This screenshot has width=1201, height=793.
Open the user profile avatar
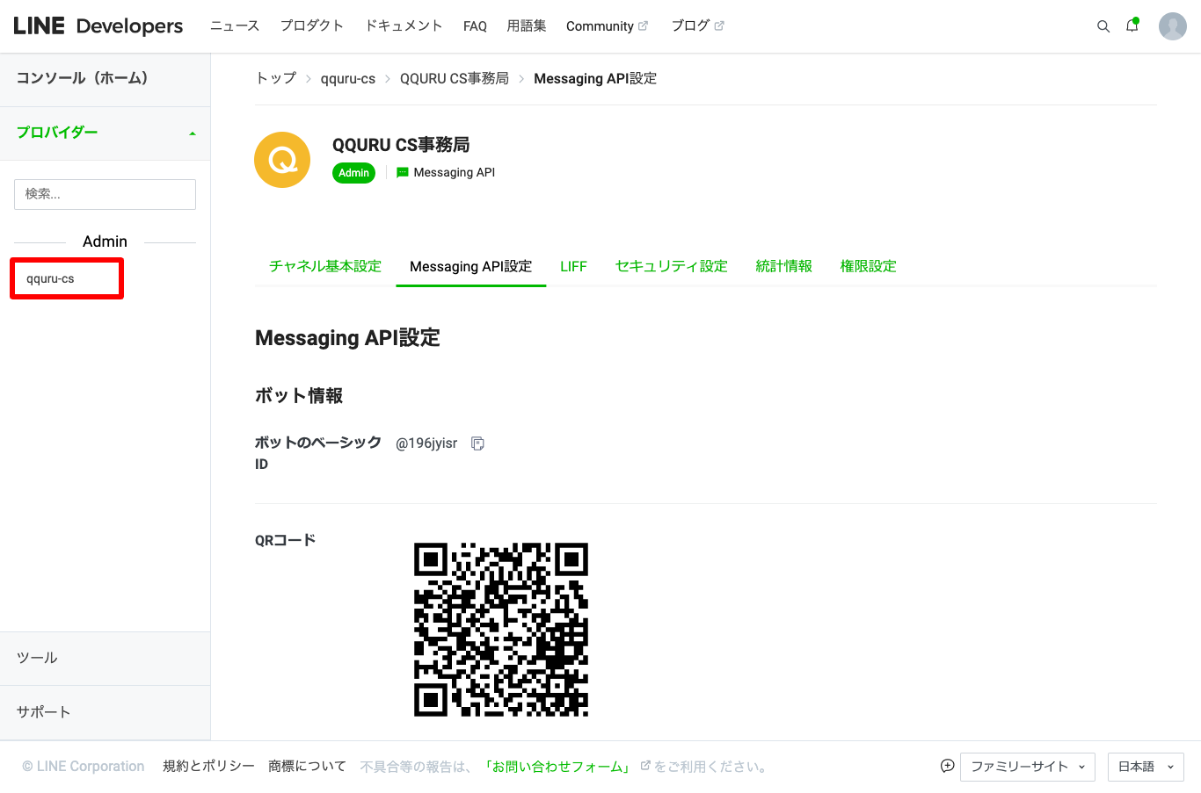pos(1172,26)
